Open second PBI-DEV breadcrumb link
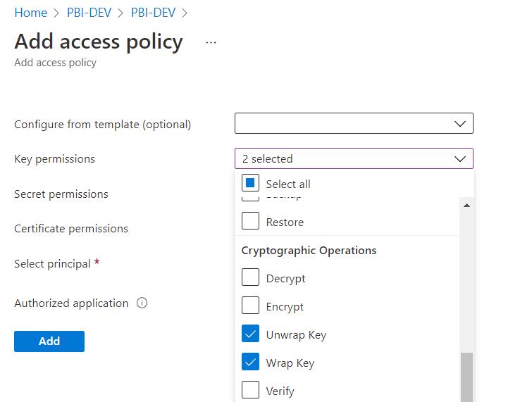Screen dimensions: 532x402 [153, 13]
